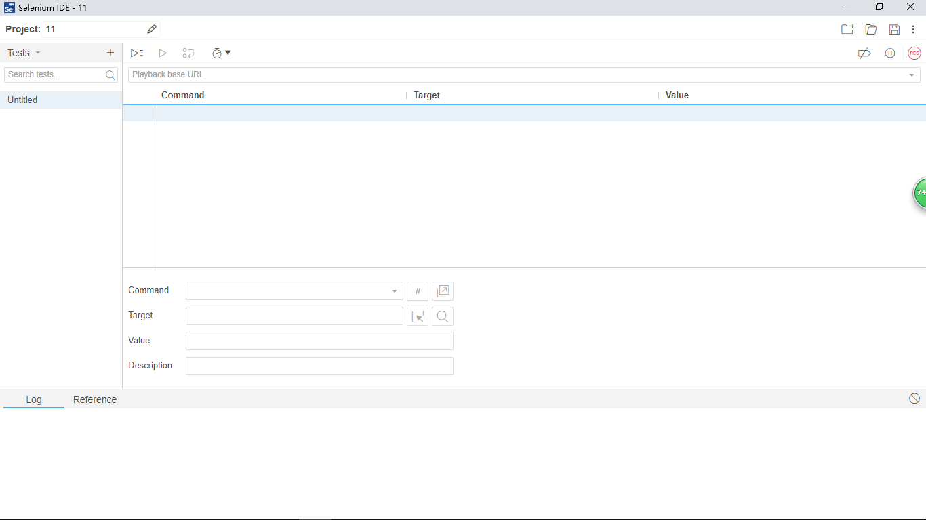Edit project name with pencil icon
Screen dimensions: 926x520
(152, 29)
